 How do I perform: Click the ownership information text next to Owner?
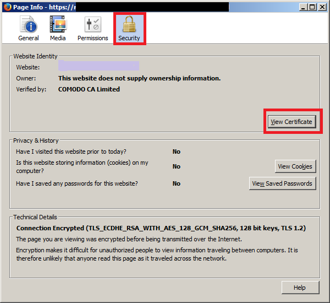tap(139, 78)
